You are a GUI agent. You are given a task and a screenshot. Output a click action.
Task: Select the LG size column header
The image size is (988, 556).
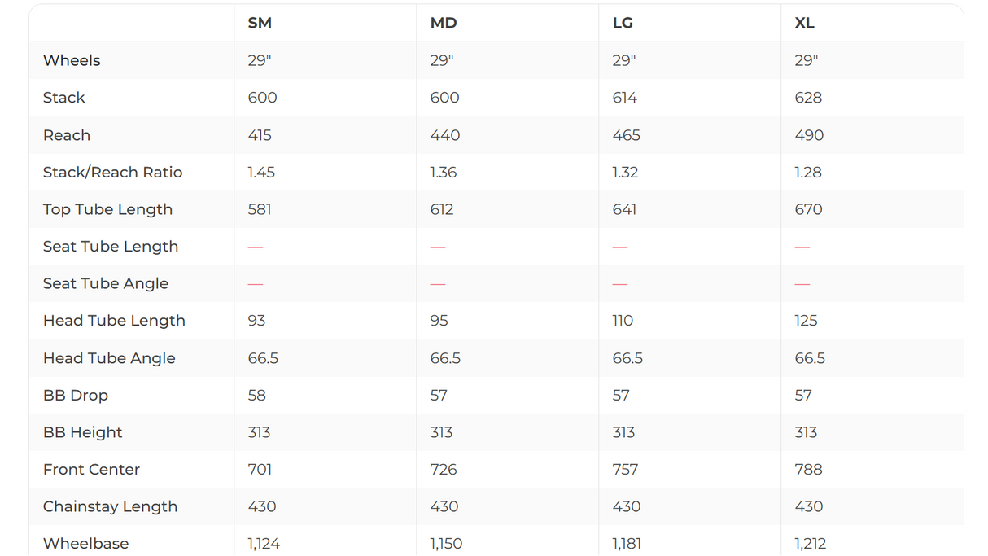pyautogui.click(x=623, y=23)
